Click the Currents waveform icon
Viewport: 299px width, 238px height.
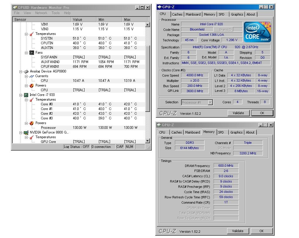32,76
